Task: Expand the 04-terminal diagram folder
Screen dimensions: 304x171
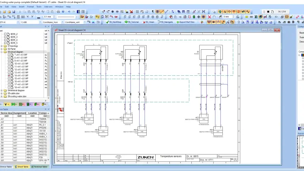Action: click(x=2, y=90)
